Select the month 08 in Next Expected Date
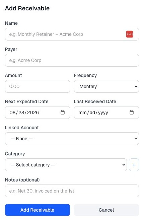Screen dimensions: 141x221 [12, 113]
